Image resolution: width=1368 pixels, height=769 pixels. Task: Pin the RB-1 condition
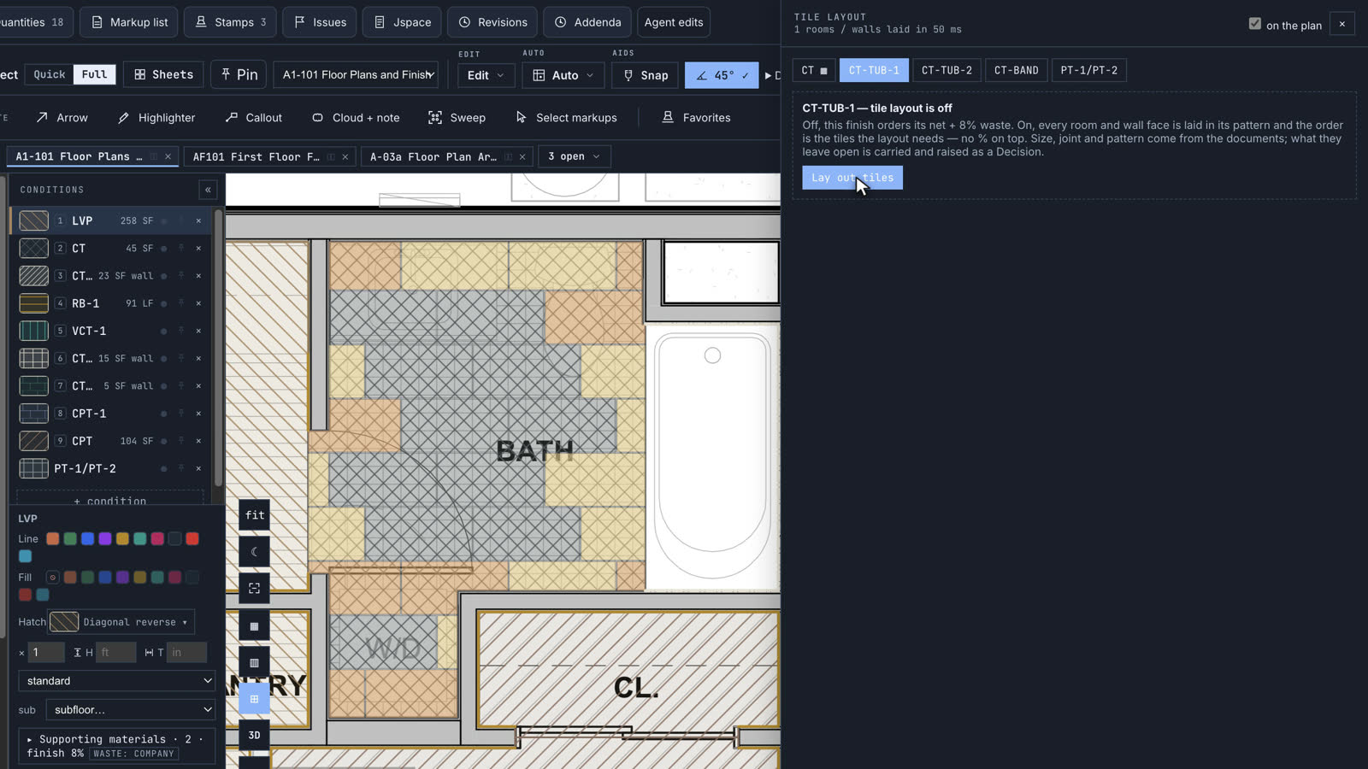pyautogui.click(x=181, y=303)
